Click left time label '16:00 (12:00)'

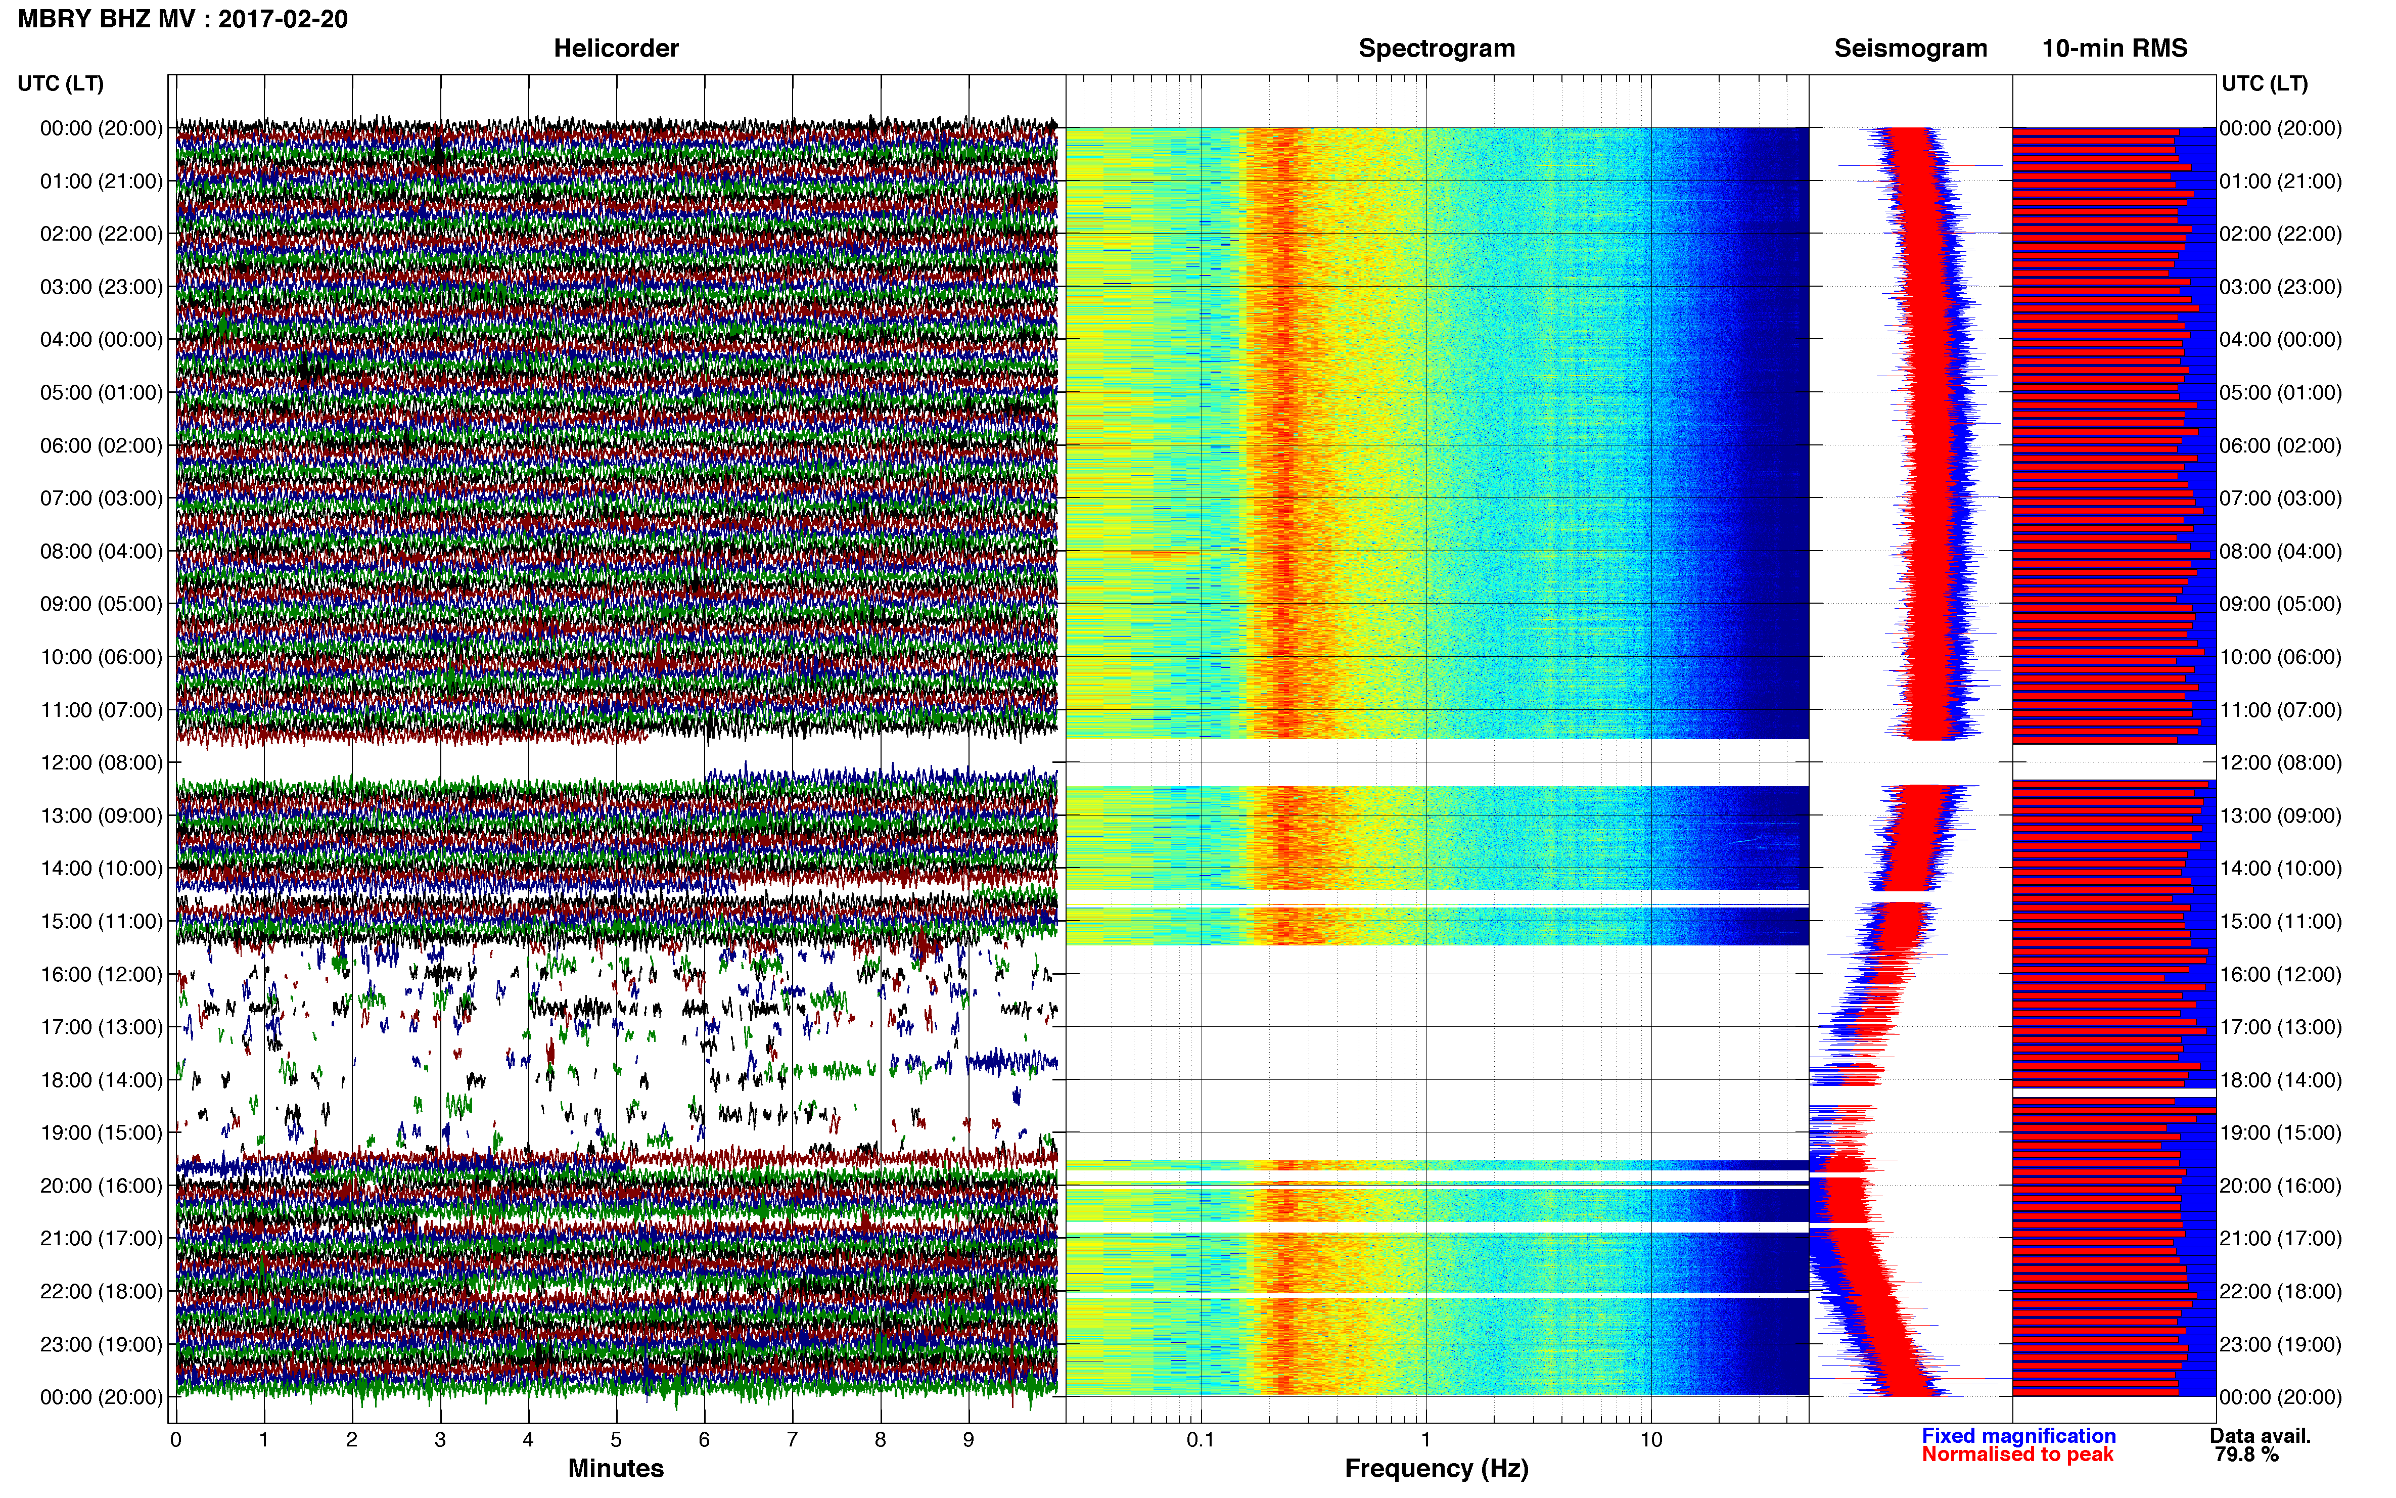101,974
